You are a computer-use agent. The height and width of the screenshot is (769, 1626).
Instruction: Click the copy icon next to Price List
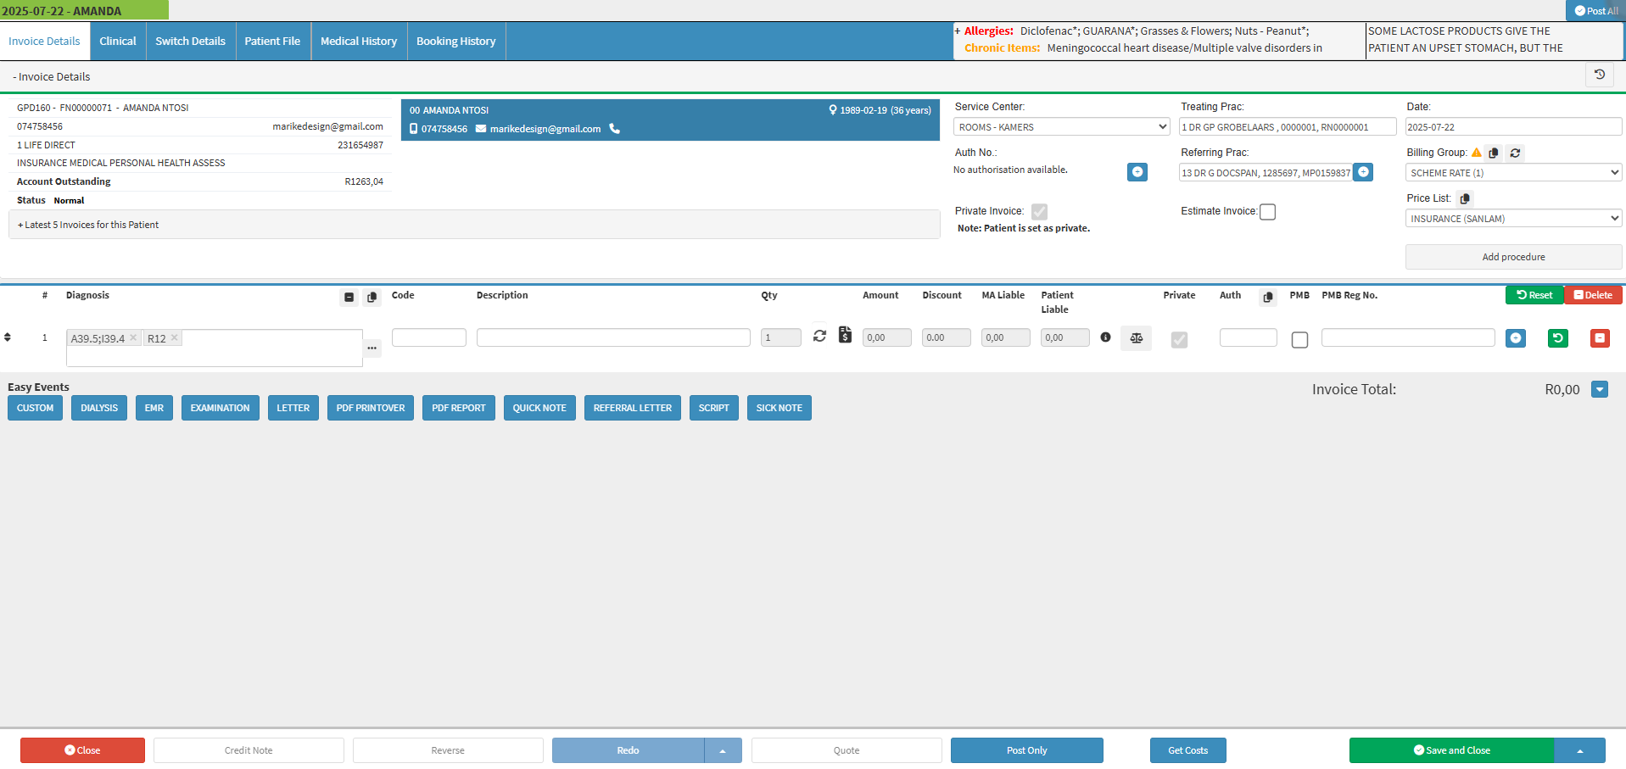[1465, 199]
